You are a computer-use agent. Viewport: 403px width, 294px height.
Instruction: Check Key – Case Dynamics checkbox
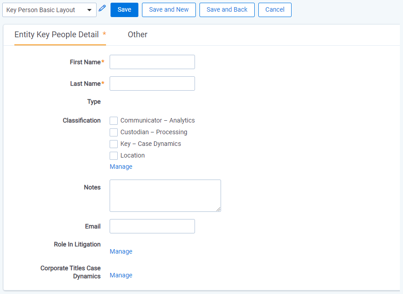click(114, 144)
